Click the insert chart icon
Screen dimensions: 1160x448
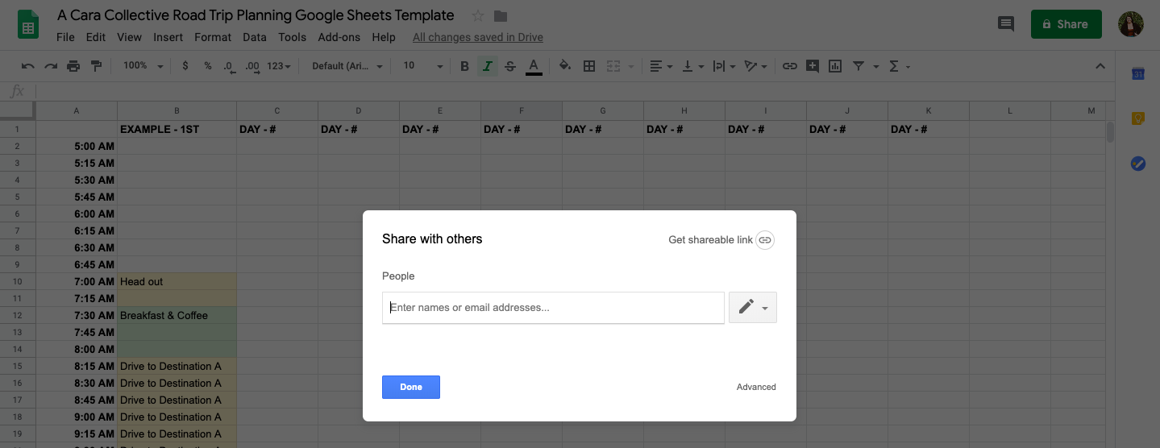[835, 66]
